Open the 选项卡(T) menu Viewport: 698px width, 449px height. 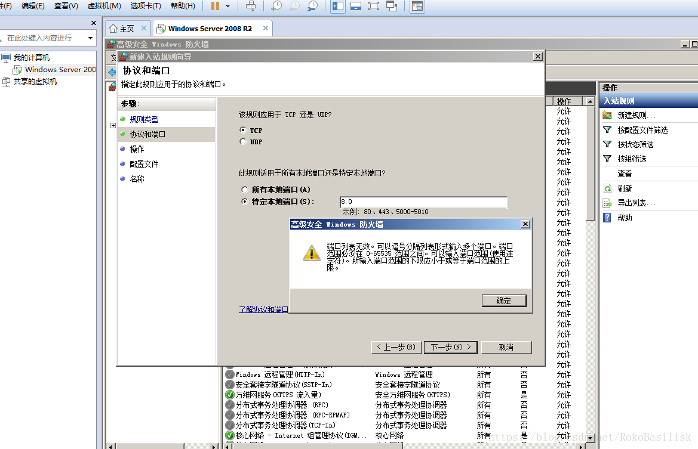coord(146,6)
